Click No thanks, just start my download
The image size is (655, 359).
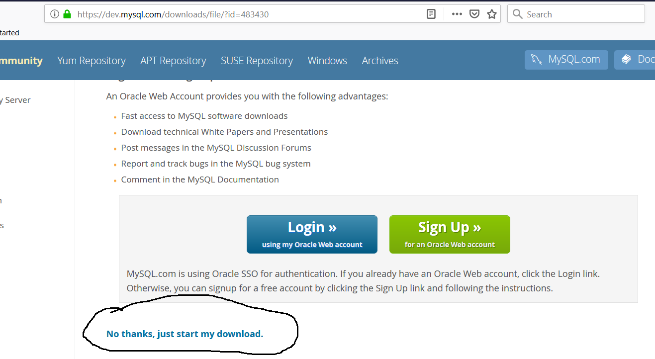click(185, 334)
